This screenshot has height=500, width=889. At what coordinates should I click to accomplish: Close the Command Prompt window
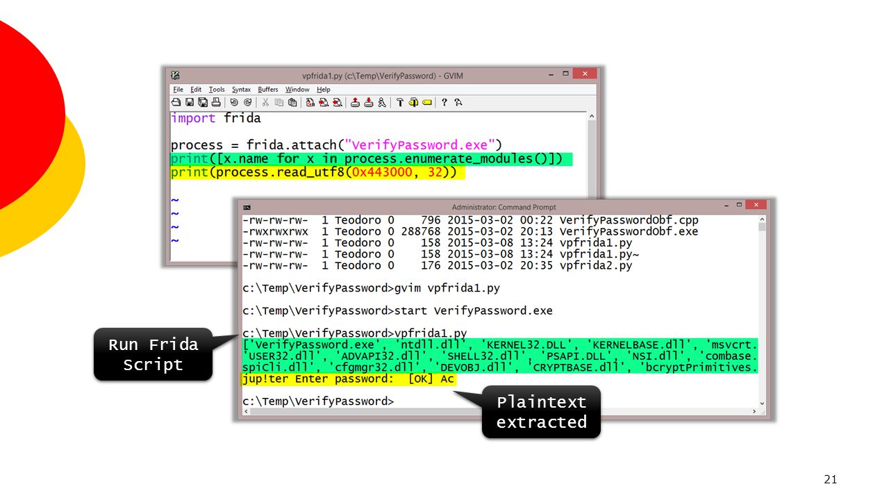756,205
